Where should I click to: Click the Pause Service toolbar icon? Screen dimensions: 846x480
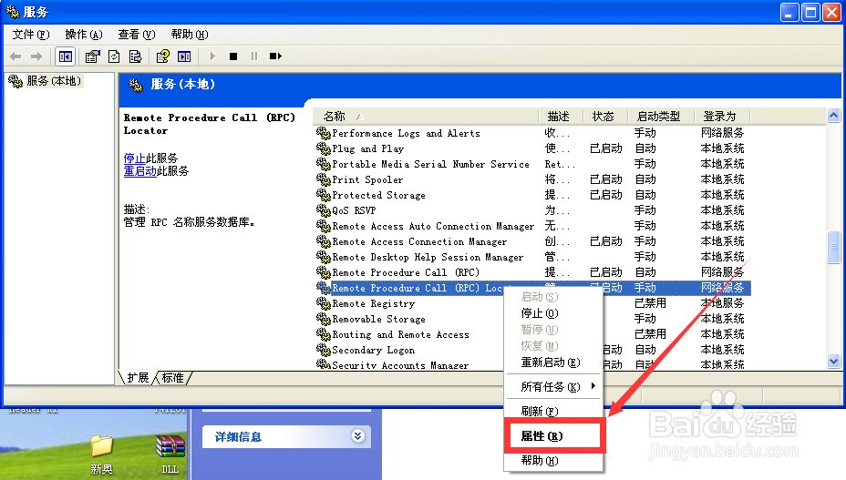254,56
